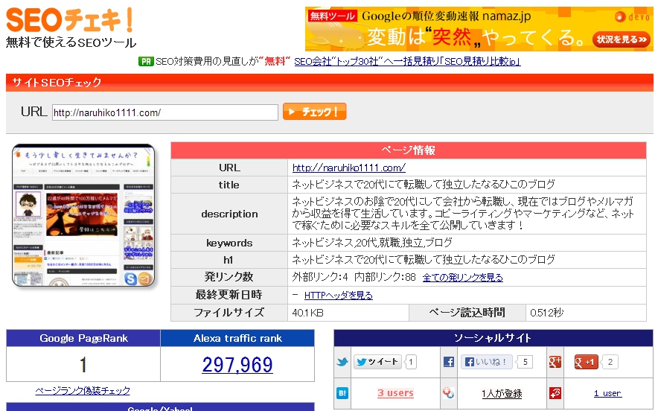The height and width of the screenshot is (411, 658).
Task: Click the Facebook like count 5 bubble
Action: click(525, 362)
